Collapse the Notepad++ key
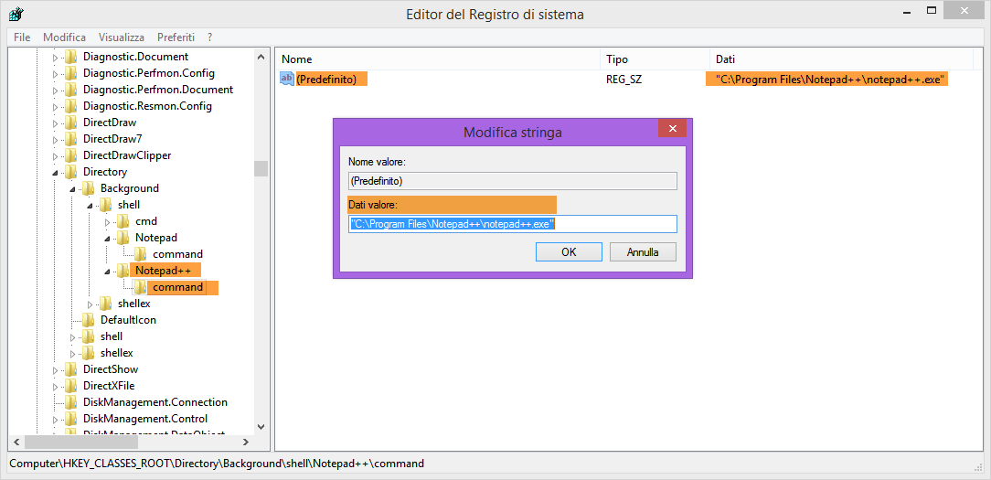 coord(108,271)
